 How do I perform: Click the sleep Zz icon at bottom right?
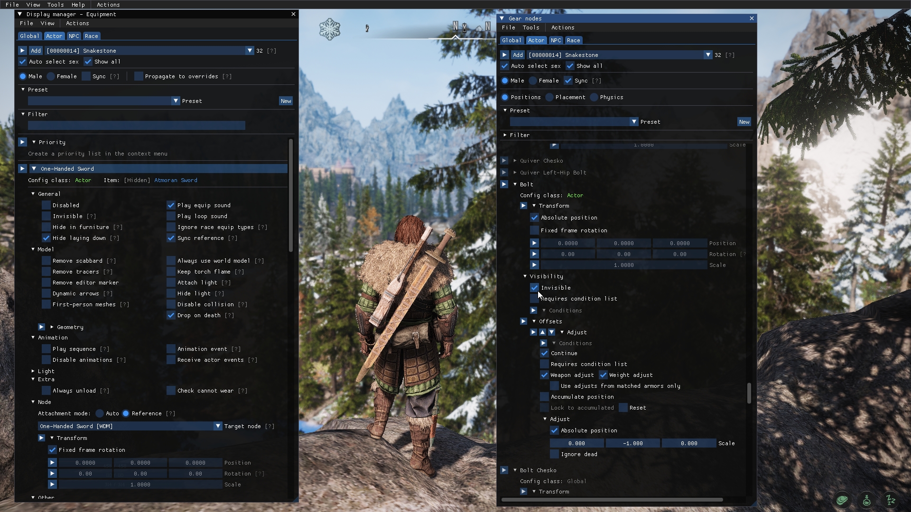pos(891,500)
